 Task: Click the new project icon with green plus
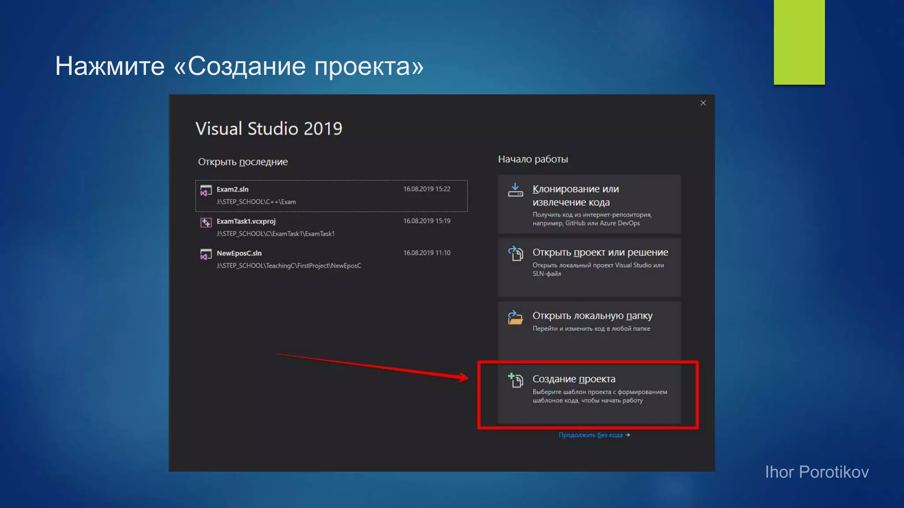tap(515, 380)
